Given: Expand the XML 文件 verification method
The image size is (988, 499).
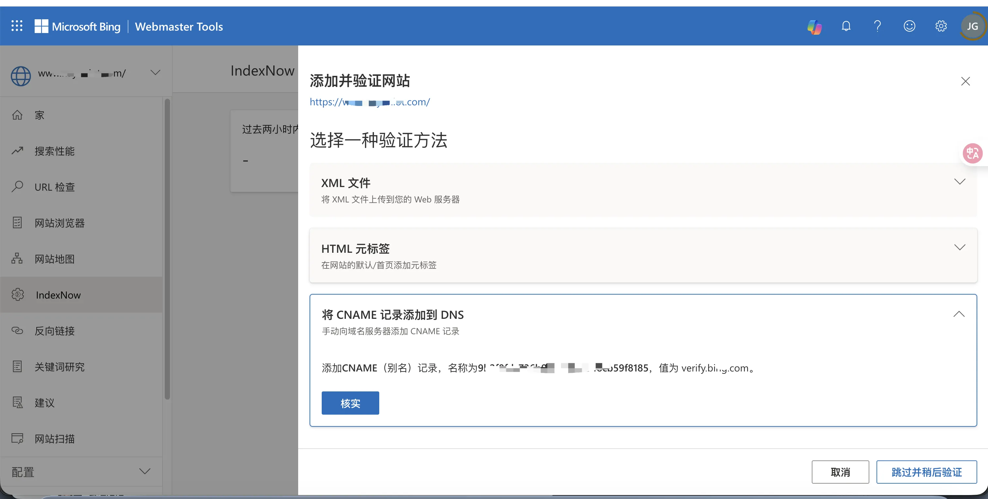Looking at the screenshot, I should pos(960,181).
